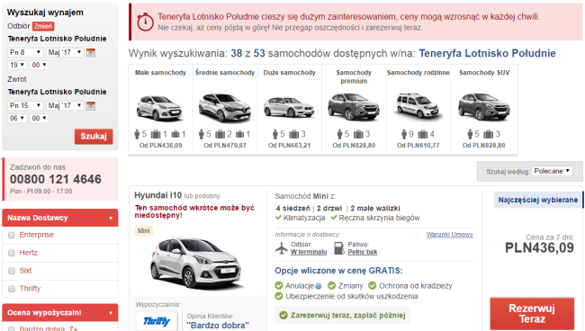Open the return date calendar icon
This screenshot has height=331, width=585.
(x=91, y=106)
